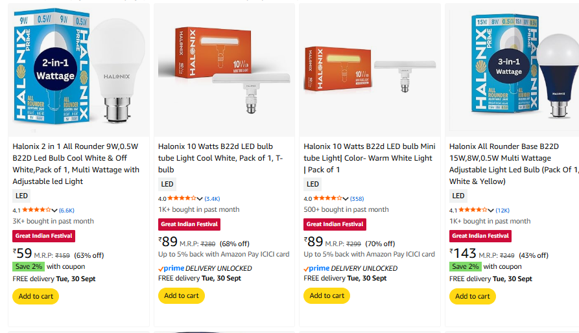Add the ₹59 Halonix 2 in 1 bulb to cart

36,296
